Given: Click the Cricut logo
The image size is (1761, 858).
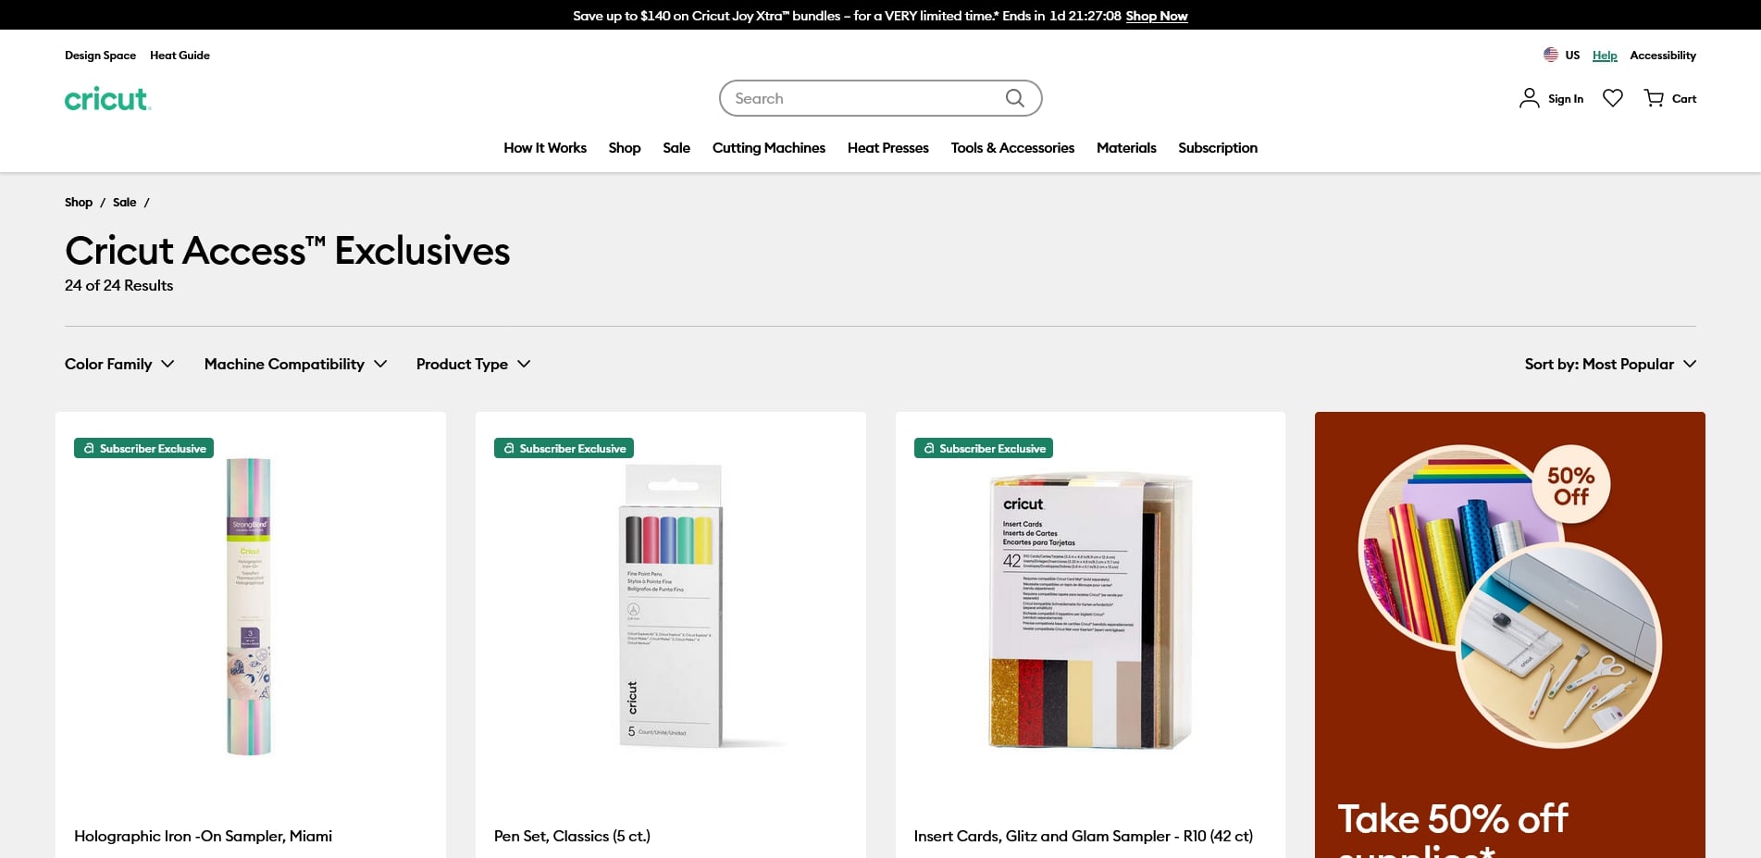Looking at the screenshot, I should [107, 99].
